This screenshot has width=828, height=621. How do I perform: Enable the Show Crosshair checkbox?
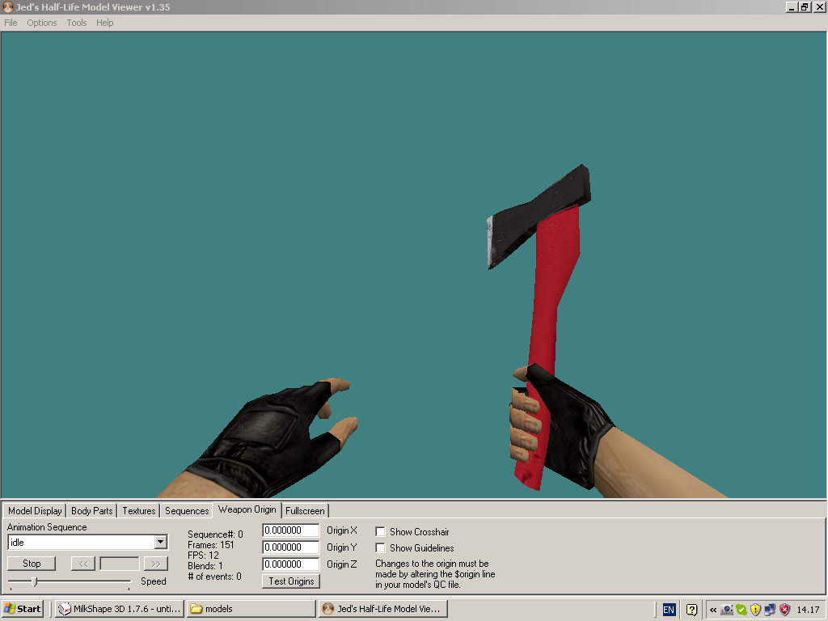pyautogui.click(x=380, y=532)
